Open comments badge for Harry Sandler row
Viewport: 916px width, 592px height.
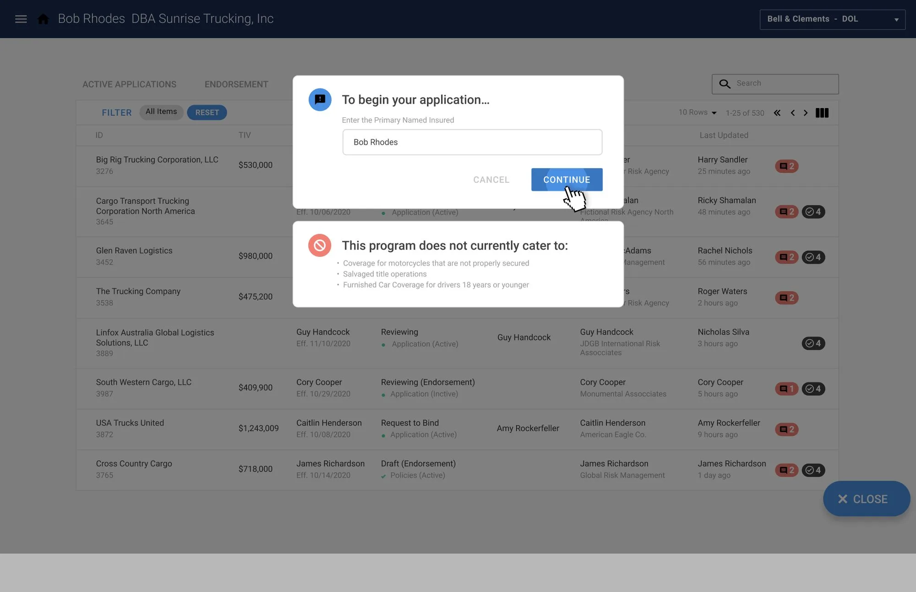pyautogui.click(x=786, y=166)
